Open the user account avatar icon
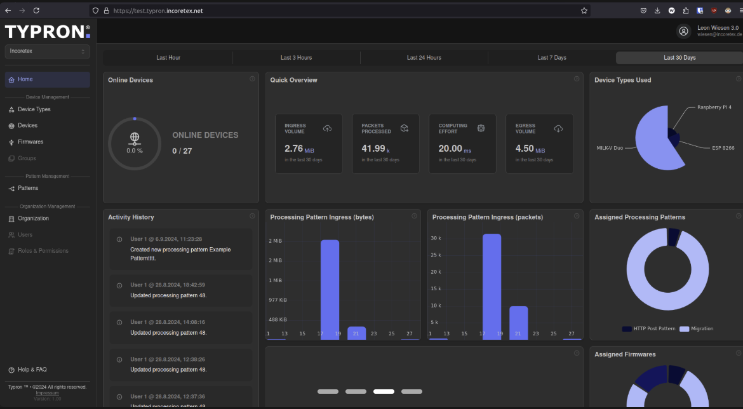The width and height of the screenshot is (743, 409). (x=683, y=31)
